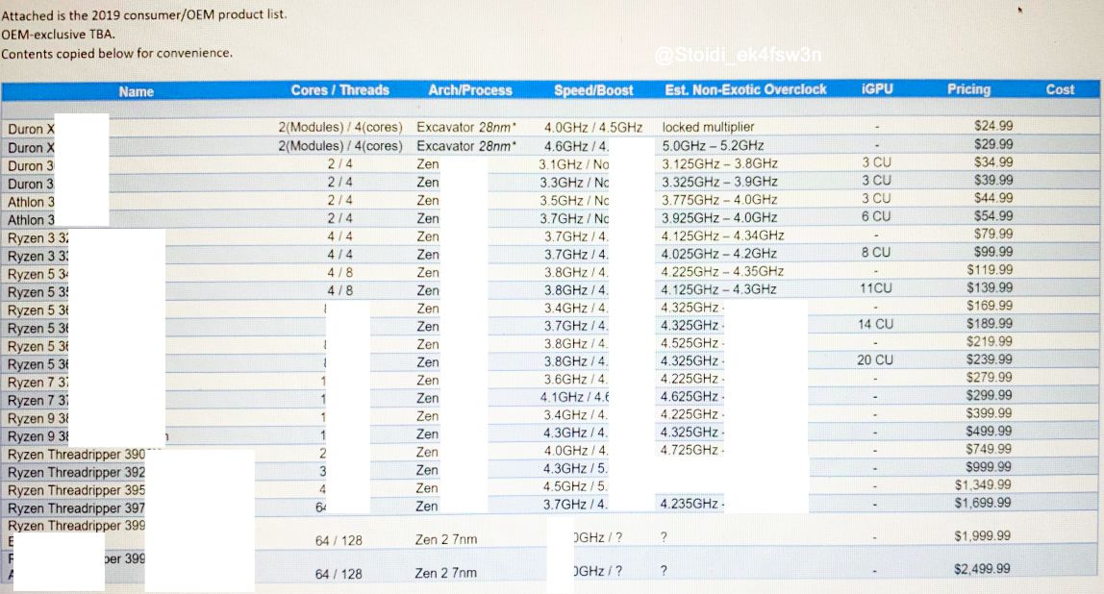1104x594 pixels.
Task: Select the Arch/Process column header
Action: (470, 90)
